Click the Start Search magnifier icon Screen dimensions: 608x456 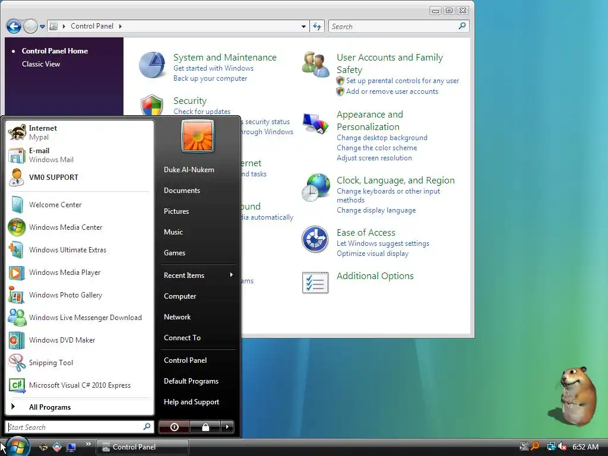[x=147, y=426]
